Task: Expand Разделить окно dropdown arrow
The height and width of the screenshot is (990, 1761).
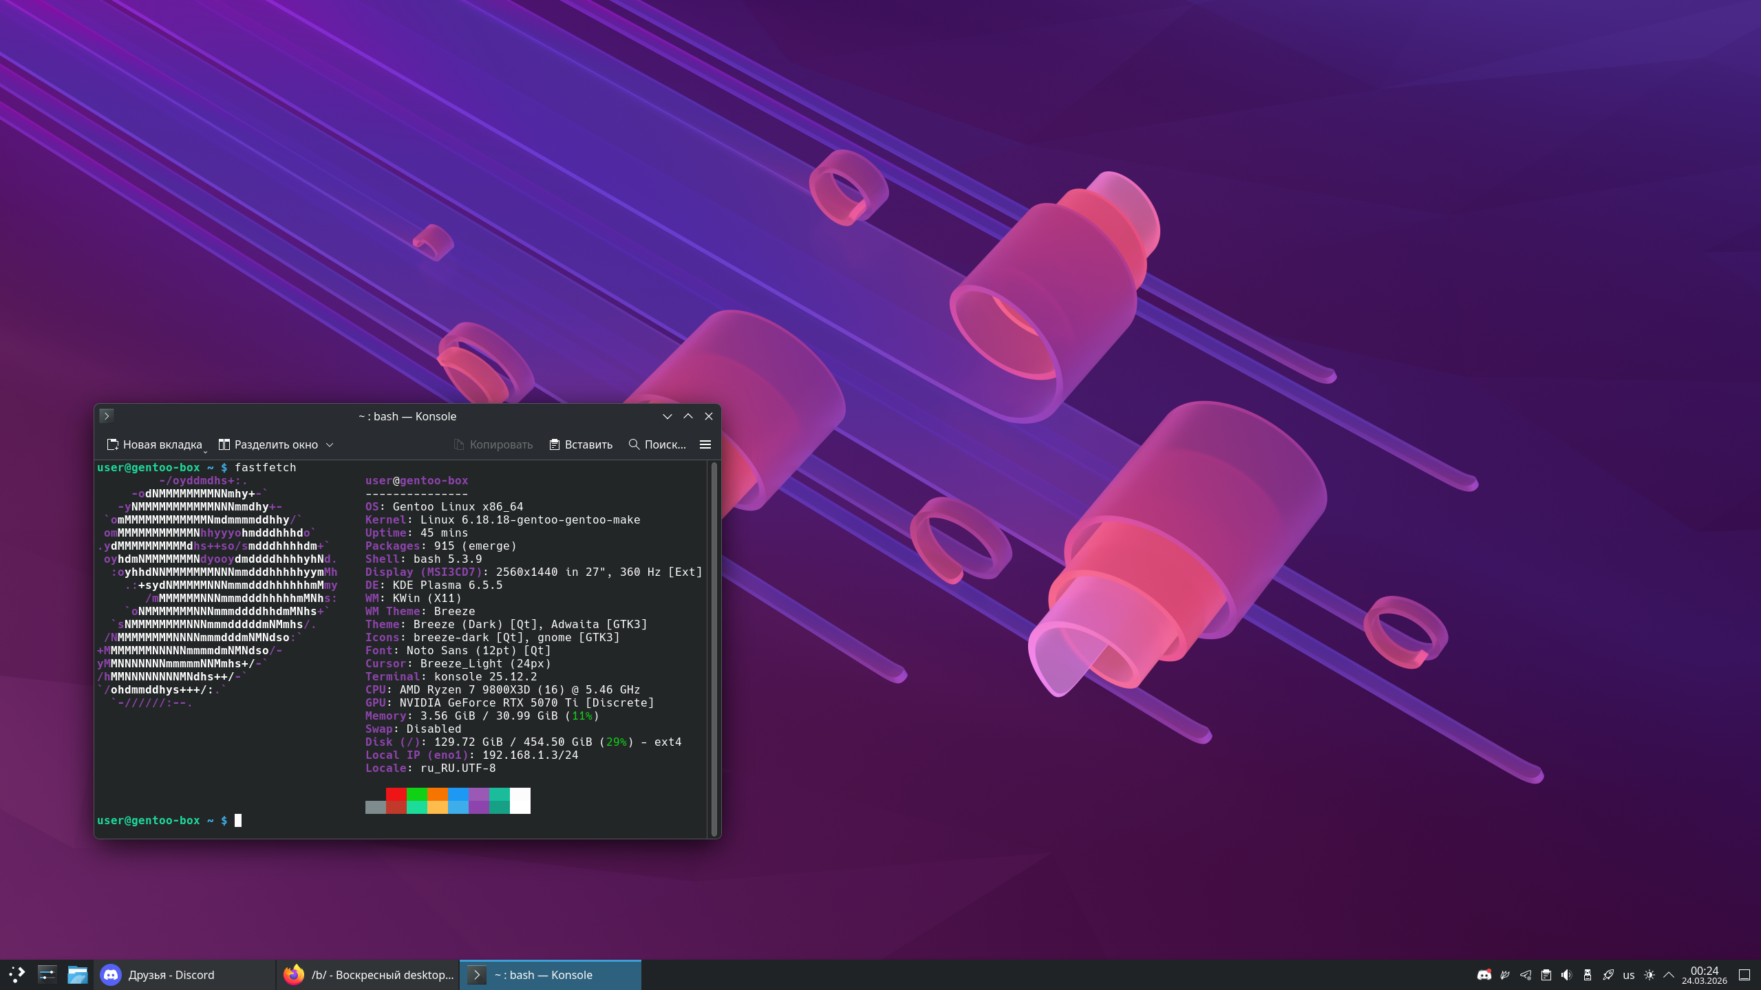Action: 330,444
